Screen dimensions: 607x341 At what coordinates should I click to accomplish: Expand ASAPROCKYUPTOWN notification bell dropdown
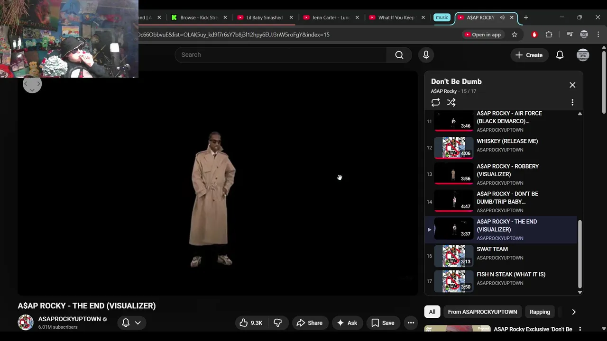tap(131, 323)
